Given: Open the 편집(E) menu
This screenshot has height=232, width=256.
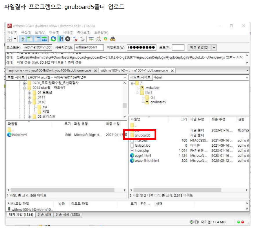Looking at the screenshot, I should click(x=26, y=33).
